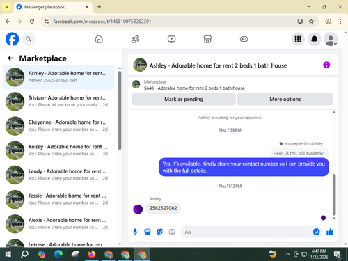Open the Friends icon in top navigation
348x261 pixels.
point(135,39)
